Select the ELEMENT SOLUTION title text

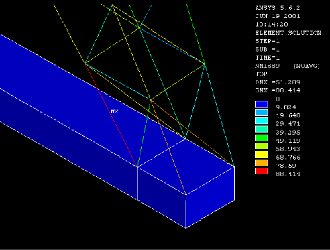tap(288, 33)
